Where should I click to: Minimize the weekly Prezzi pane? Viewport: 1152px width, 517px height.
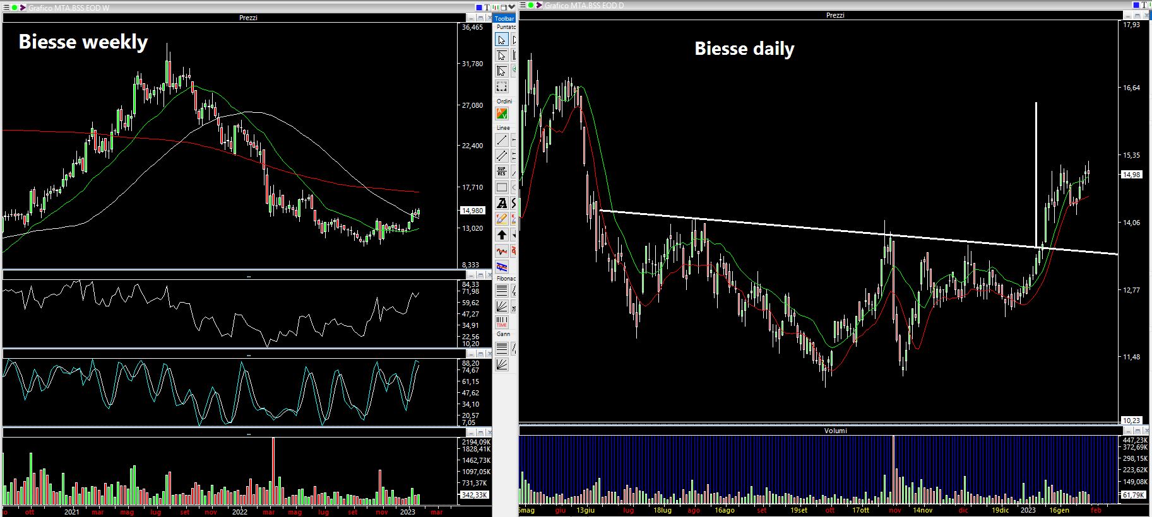click(472, 18)
